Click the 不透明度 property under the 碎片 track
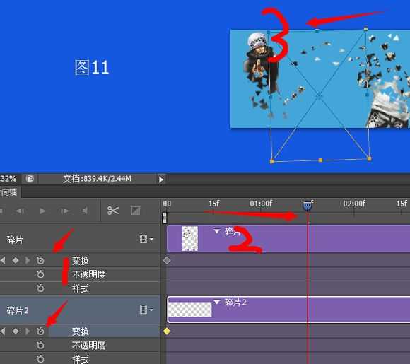The width and height of the screenshot is (410, 364). 88,274
